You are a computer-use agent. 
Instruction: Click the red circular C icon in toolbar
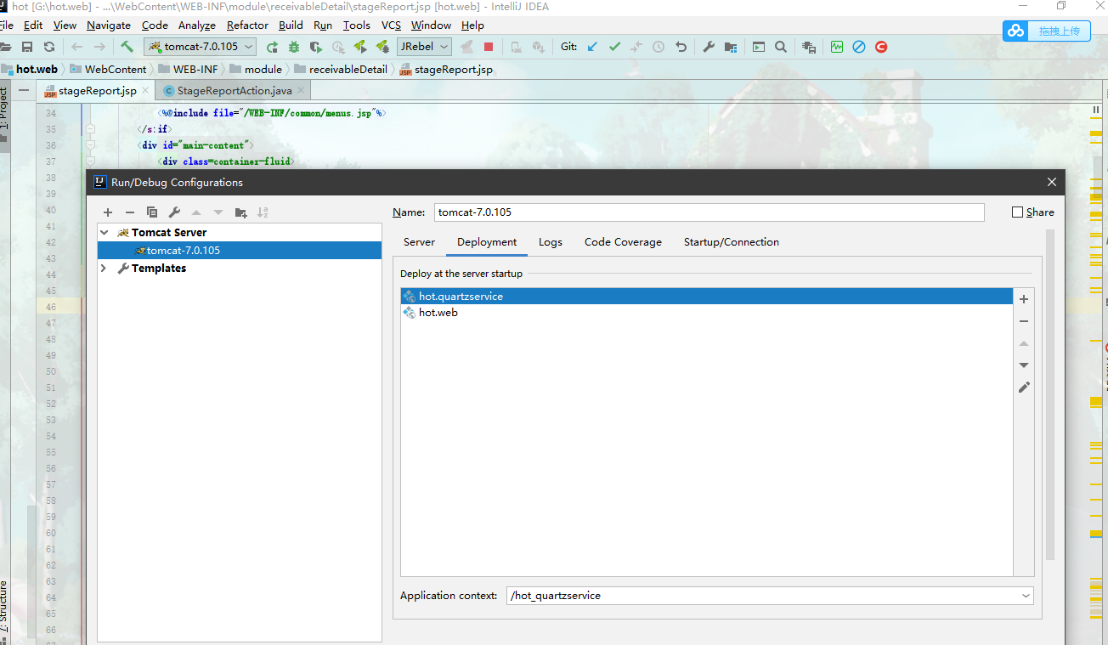pos(881,47)
